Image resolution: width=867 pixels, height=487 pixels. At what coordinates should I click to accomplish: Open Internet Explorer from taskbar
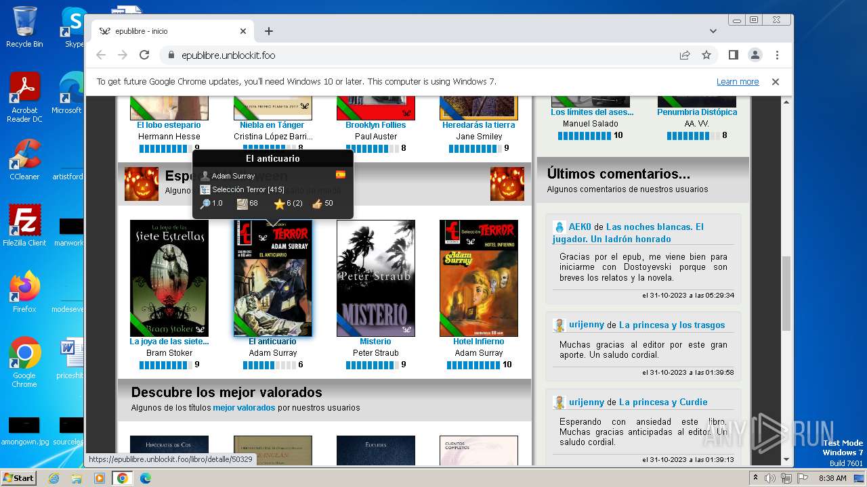click(x=54, y=478)
